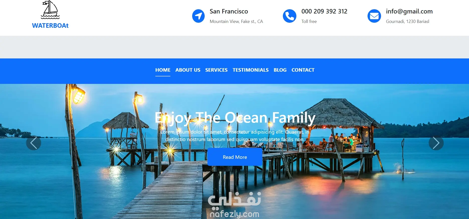Click the Enjoy The Ocean Family heading
Viewport: 469px width, 219px height.
(235, 118)
